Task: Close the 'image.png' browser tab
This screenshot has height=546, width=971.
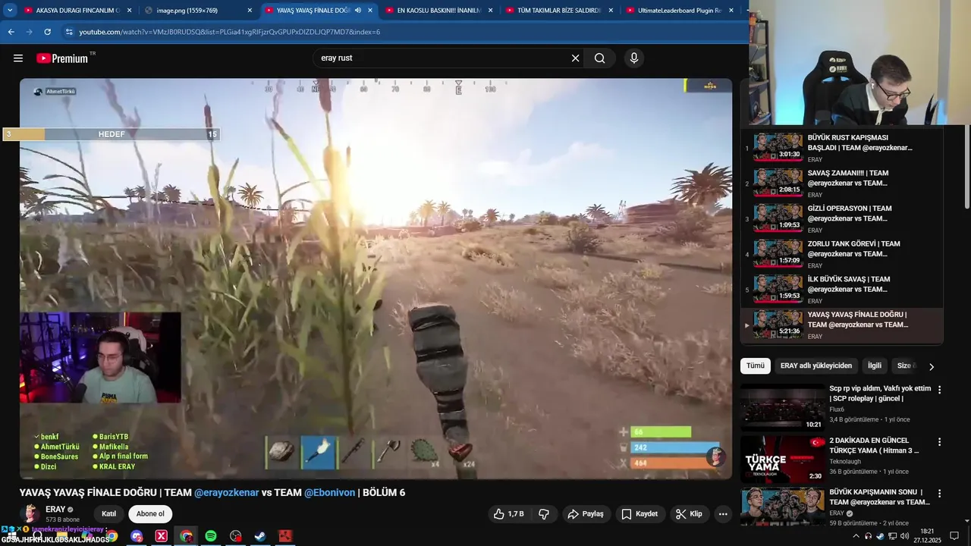Action: click(250, 11)
